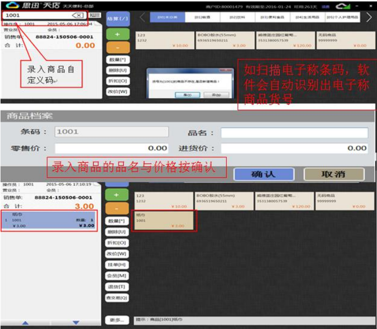Screen dimensions: 377x329
Task: Switch to the [03] category tab
Action: tap(272, 17)
